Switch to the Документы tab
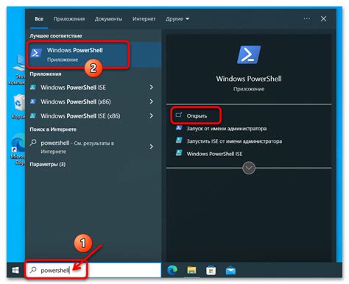The height and width of the screenshot is (284, 349). coord(108,19)
